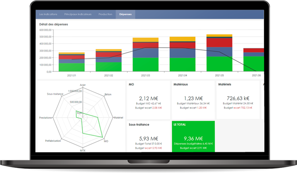Select the Dépenses tab

(x=125, y=14)
